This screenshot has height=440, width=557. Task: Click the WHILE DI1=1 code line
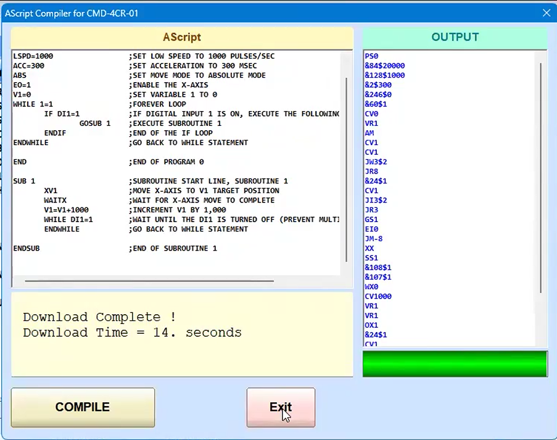click(68, 219)
